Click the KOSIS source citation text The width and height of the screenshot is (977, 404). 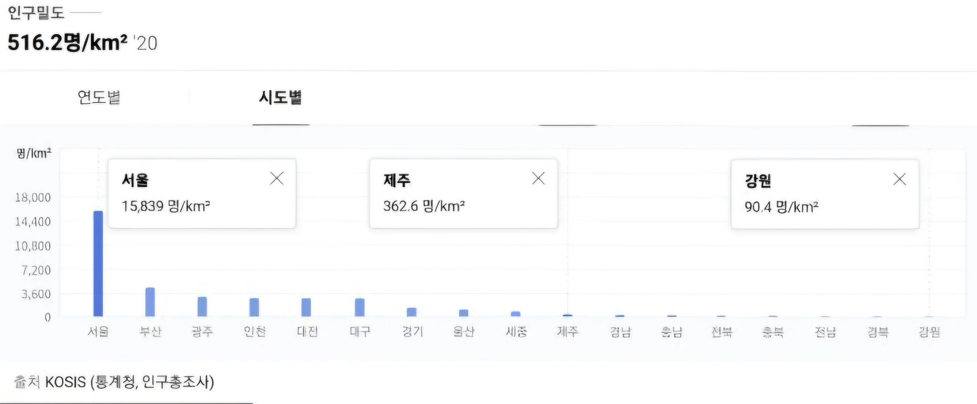click(114, 382)
